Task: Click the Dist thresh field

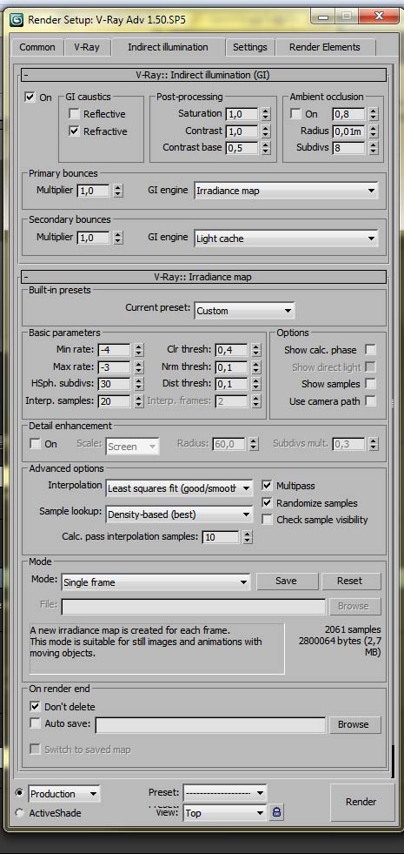Action: pos(231,383)
